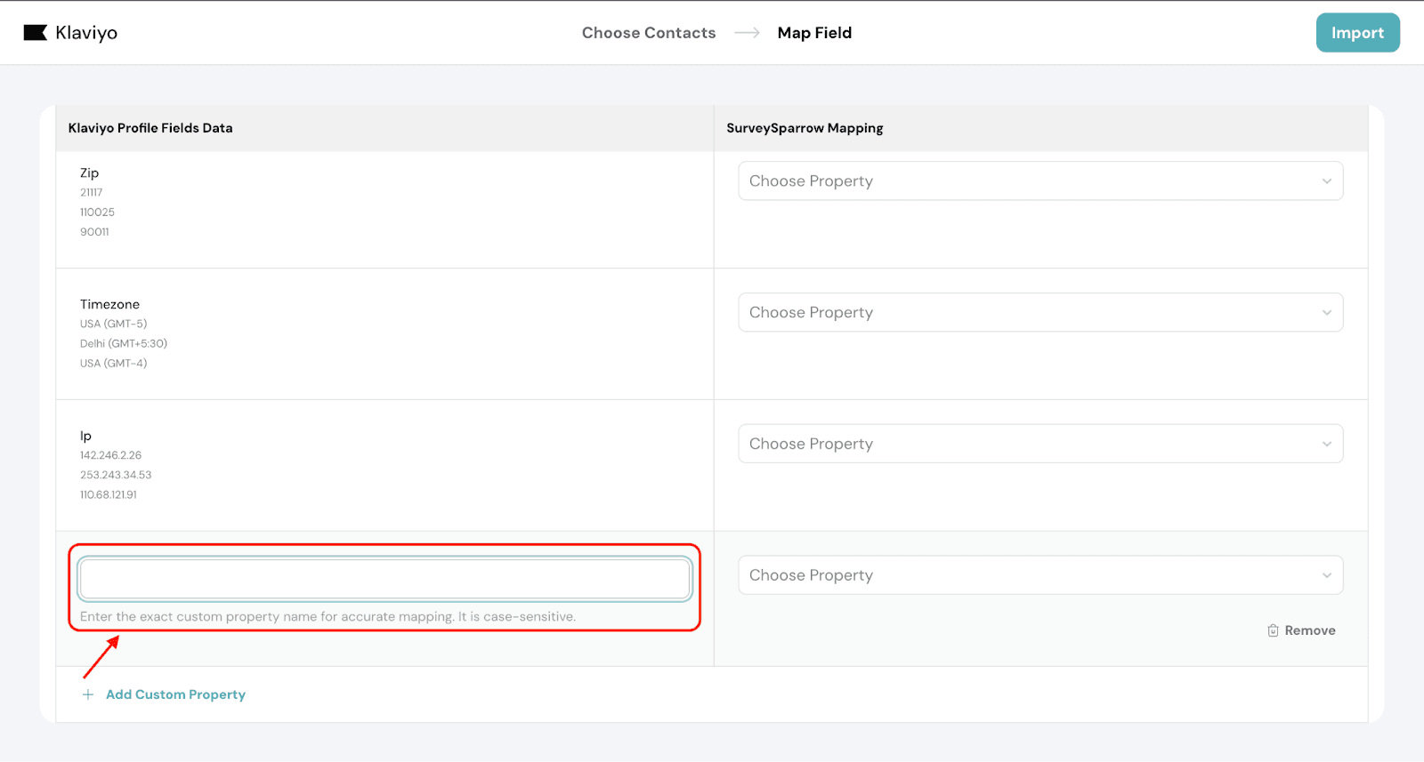Remove the custom property row

1309,630
